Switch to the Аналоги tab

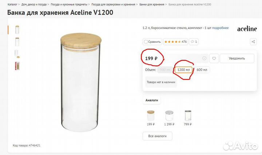click(x=152, y=100)
